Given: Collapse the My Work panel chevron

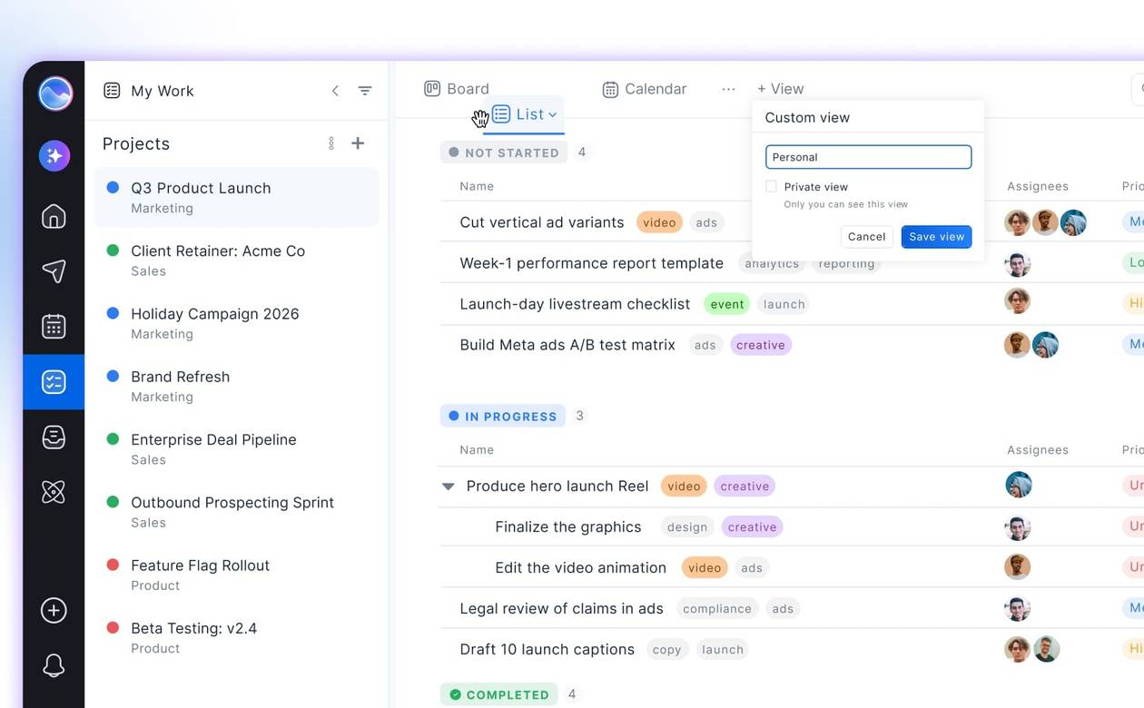Looking at the screenshot, I should pyautogui.click(x=335, y=91).
